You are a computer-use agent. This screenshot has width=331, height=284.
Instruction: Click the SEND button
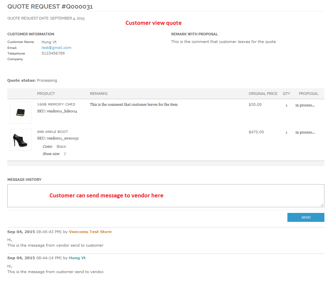[306, 217]
